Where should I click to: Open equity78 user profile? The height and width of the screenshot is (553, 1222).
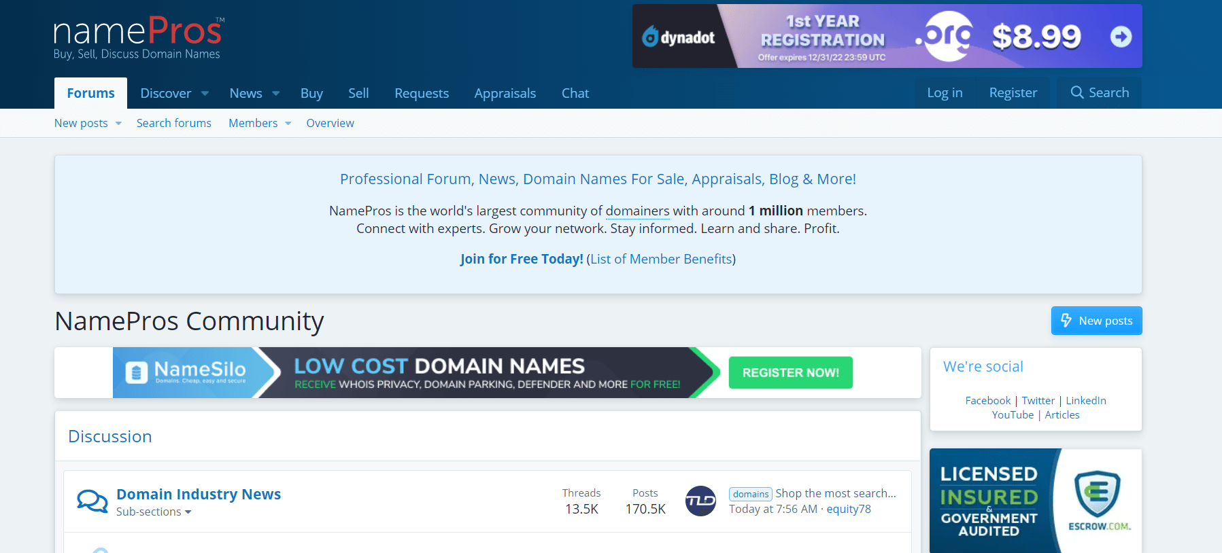(x=849, y=509)
